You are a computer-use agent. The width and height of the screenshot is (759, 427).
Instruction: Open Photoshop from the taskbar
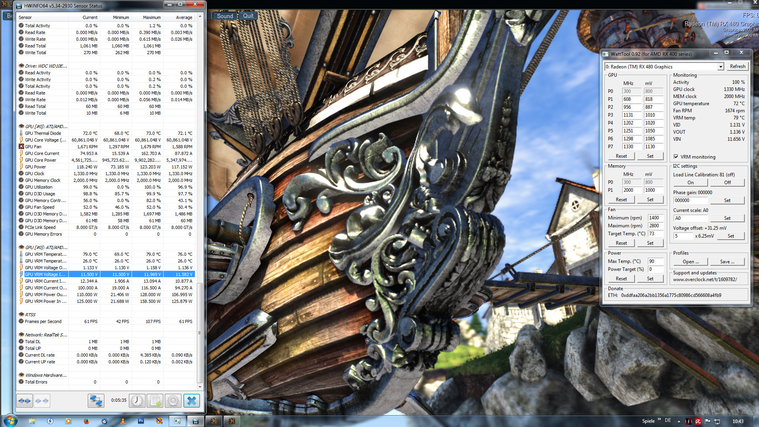tap(141, 421)
